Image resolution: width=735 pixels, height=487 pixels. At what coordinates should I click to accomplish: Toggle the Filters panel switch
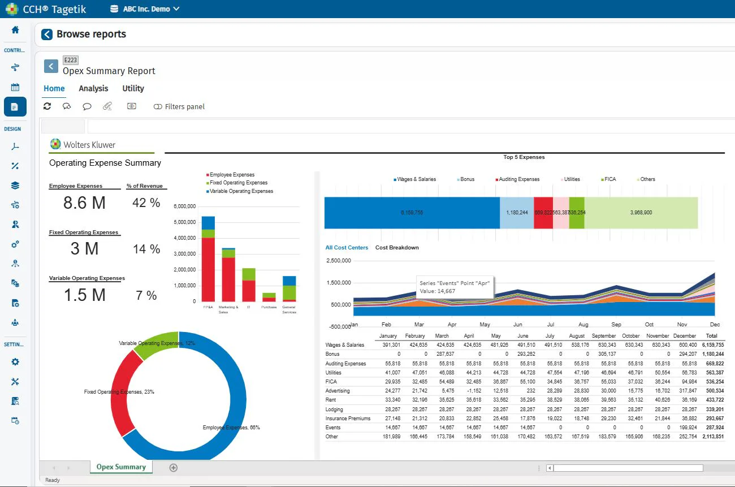click(x=158, y=107)
